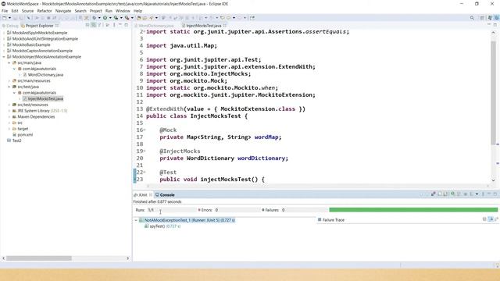Image resolution: width=500 pixels, height=281 pixels.
Task: Switch to the Console tab
Action: [165, 194]
